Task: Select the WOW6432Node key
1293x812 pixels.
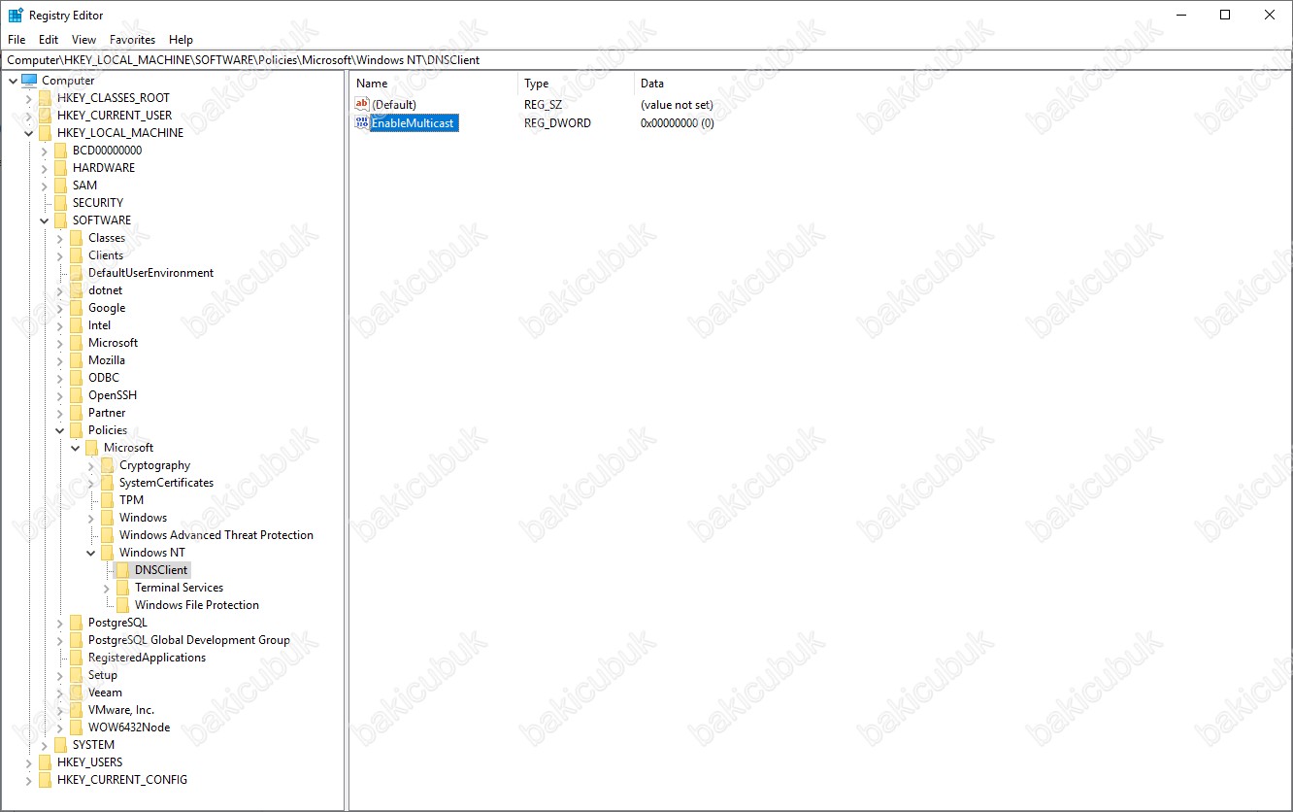Action: pos(128,727)
